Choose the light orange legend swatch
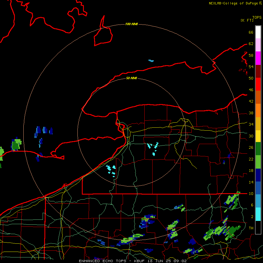Viewport: 263px width, 263px height. pos(258,110)
